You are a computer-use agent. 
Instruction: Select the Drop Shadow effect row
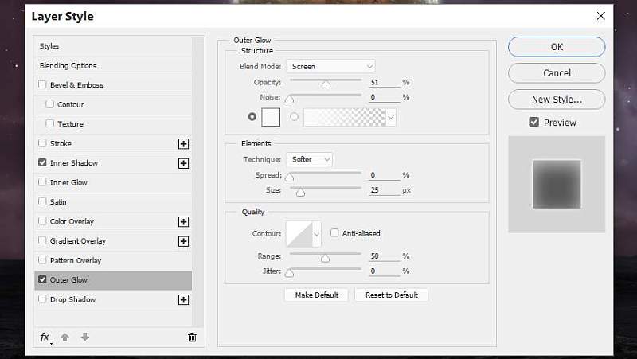click(x=113, y=300)
